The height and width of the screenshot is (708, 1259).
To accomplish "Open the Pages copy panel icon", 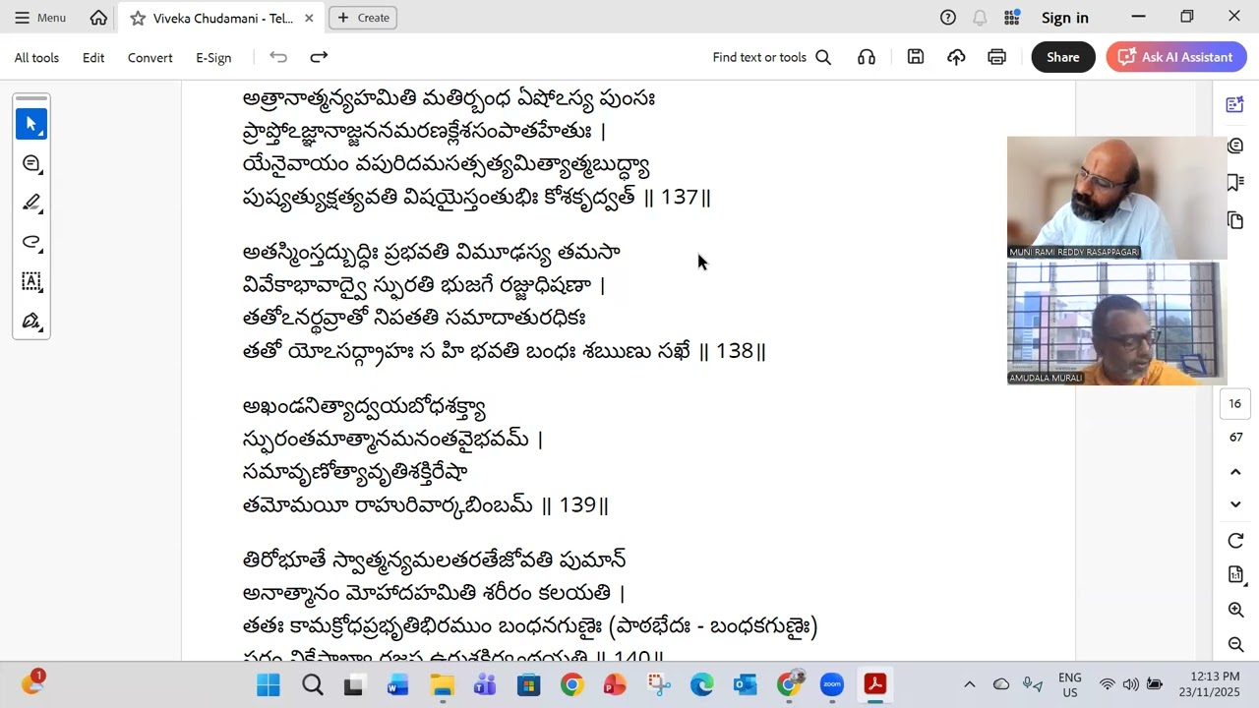I will click(x=1235, y=222).
